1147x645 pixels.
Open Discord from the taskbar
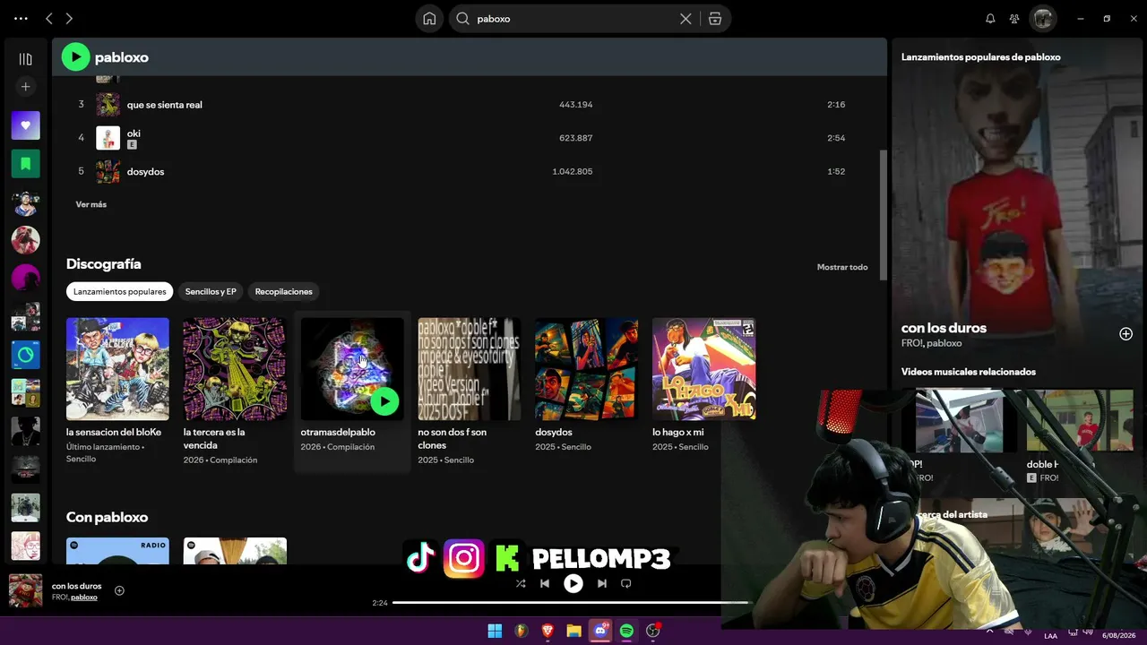coord(600,631)
